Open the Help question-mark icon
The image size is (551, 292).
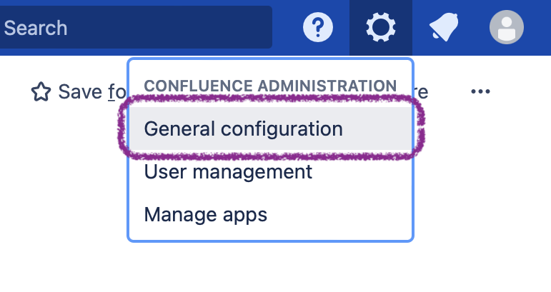318,28
